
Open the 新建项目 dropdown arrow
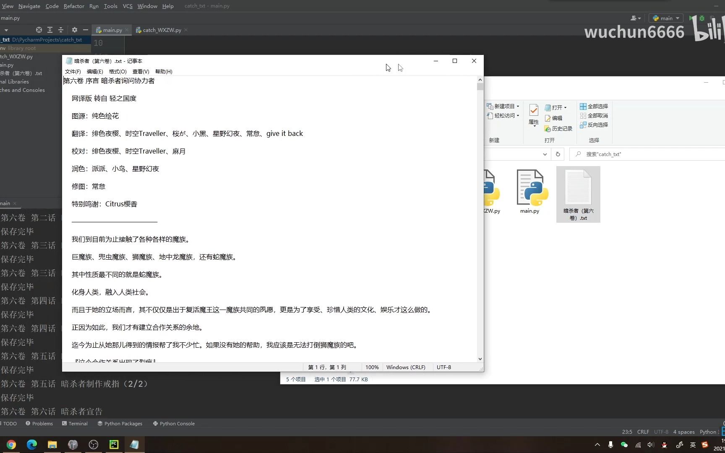(x=517, y=106)
